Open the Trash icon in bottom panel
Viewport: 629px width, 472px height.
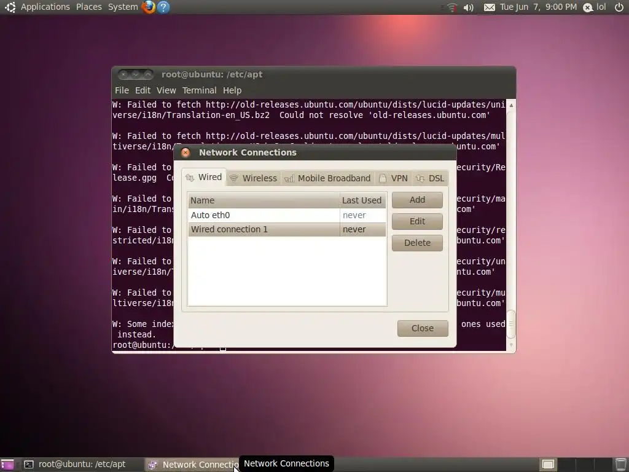pyautogui.click(x=620, y=465)
